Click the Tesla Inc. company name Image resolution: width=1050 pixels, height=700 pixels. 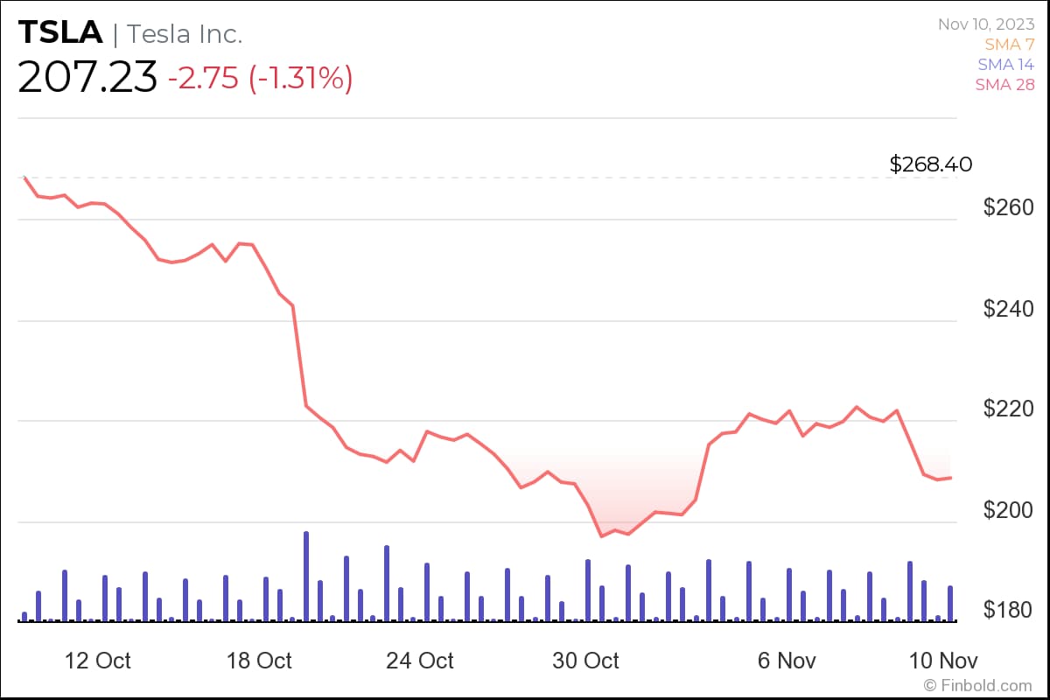pos(185,34)
